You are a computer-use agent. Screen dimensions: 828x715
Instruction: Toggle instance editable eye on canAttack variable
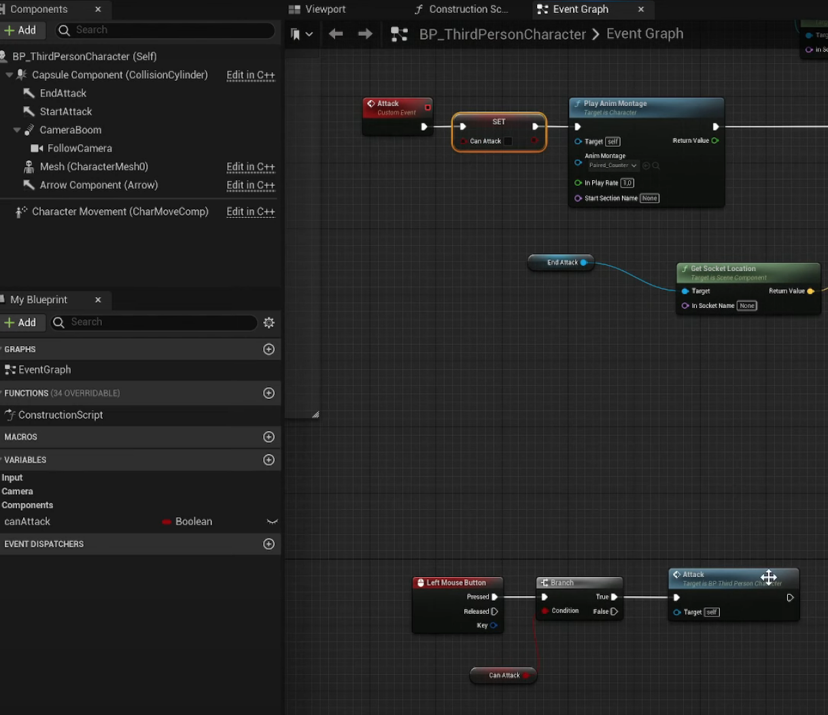[x=272, y=521]
